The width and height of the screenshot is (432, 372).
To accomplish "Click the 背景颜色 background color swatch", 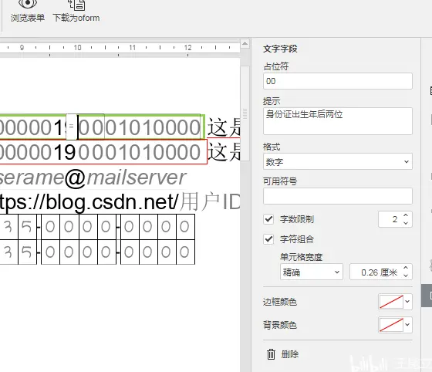I will 391,325.
